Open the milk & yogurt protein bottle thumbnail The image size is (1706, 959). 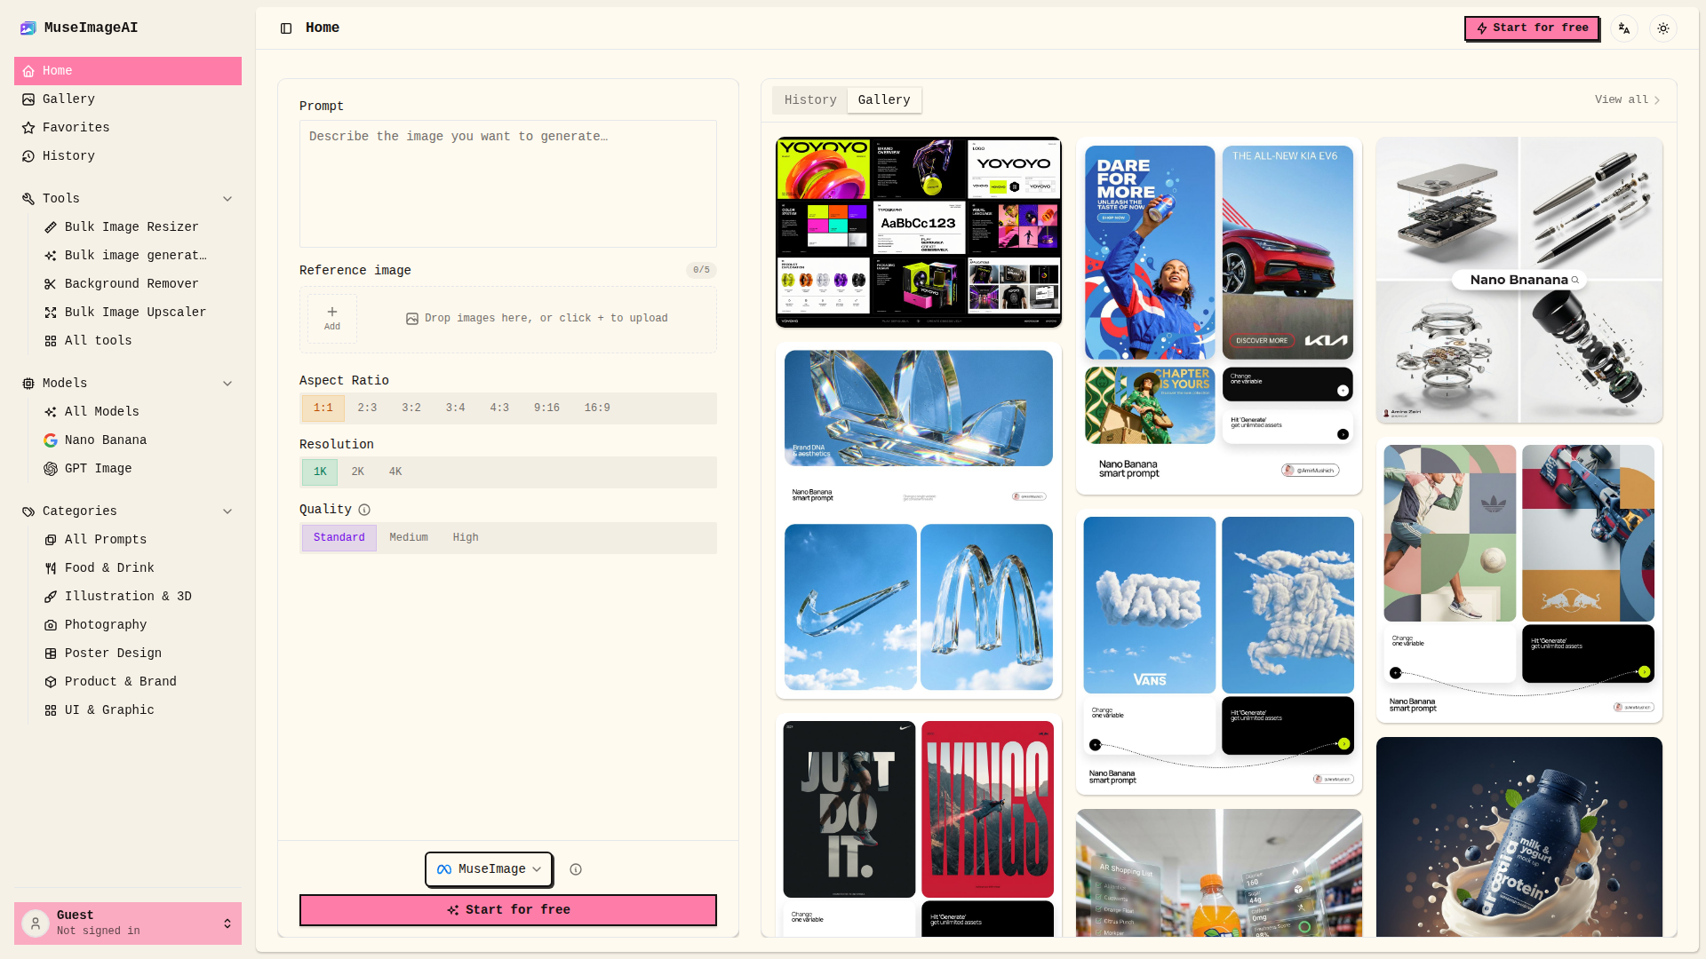pyautogui.click(x=1519, y=836)
